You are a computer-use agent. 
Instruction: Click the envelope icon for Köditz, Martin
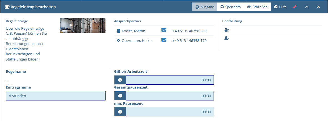[164, 30]
